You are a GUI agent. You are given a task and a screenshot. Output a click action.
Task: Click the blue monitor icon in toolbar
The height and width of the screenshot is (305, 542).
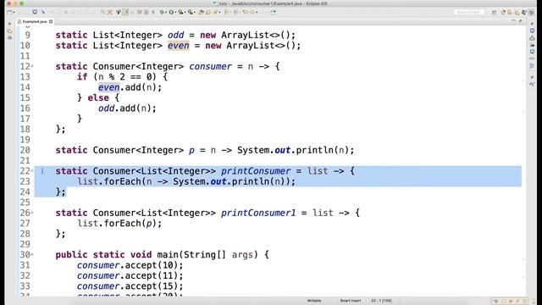(x=35, y=12)
